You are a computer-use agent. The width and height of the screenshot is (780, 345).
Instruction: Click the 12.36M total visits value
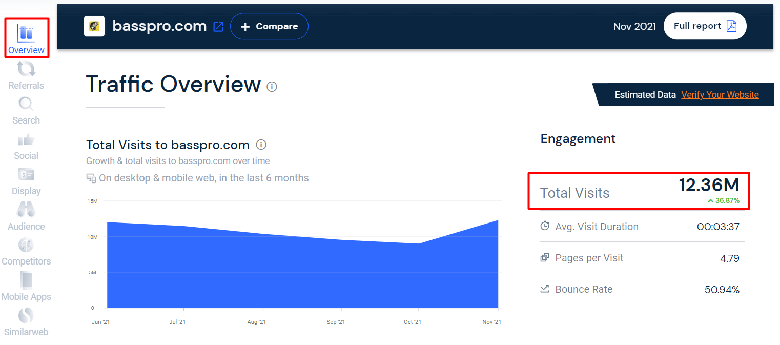[x=709, y=186]
